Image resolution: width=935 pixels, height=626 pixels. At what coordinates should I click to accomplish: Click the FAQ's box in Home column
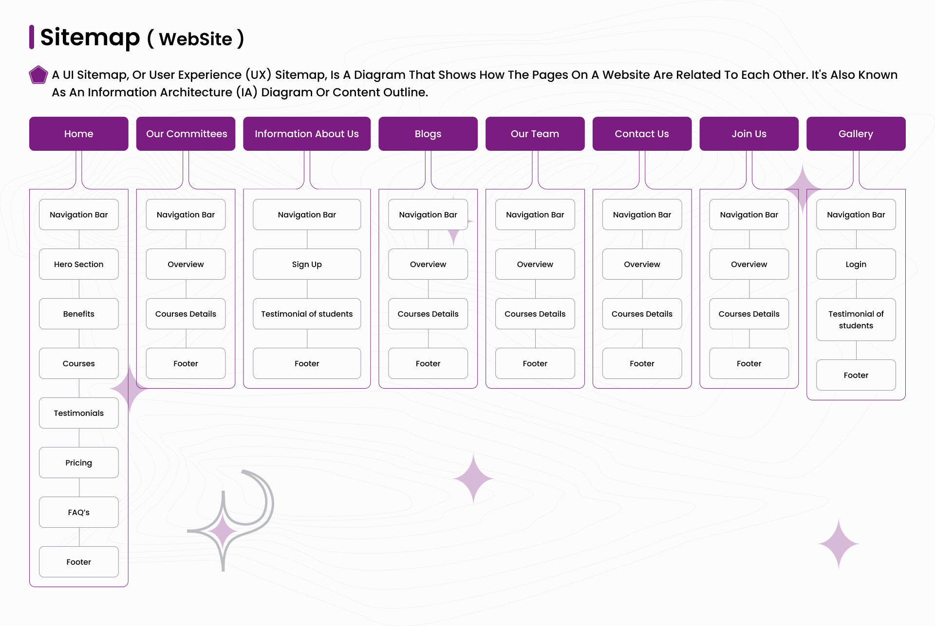78,512
